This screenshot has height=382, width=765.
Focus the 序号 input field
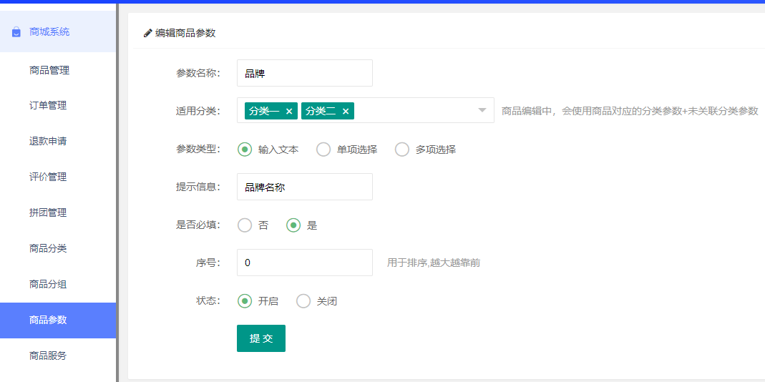(305, 263)
